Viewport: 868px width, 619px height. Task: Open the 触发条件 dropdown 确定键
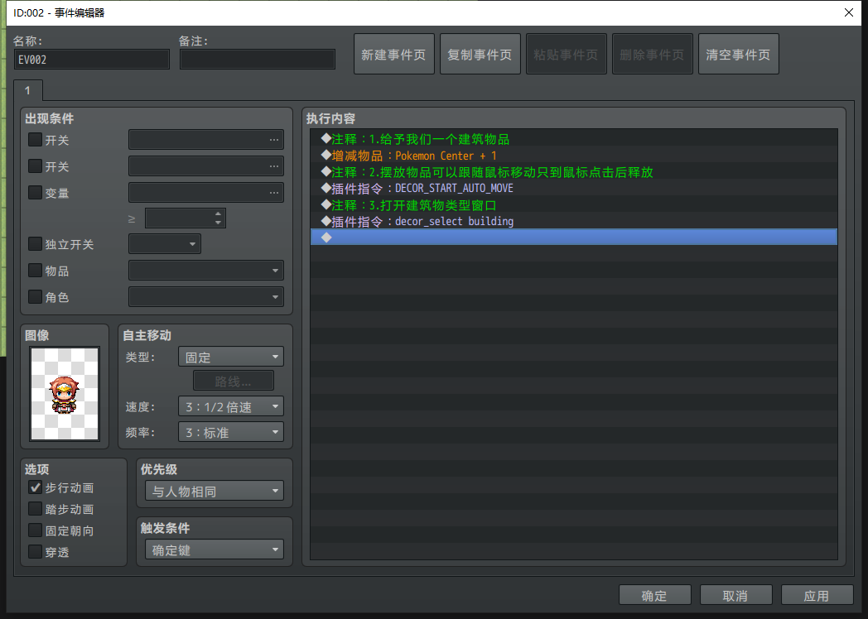pyautogui.click(x=215, y=549)
